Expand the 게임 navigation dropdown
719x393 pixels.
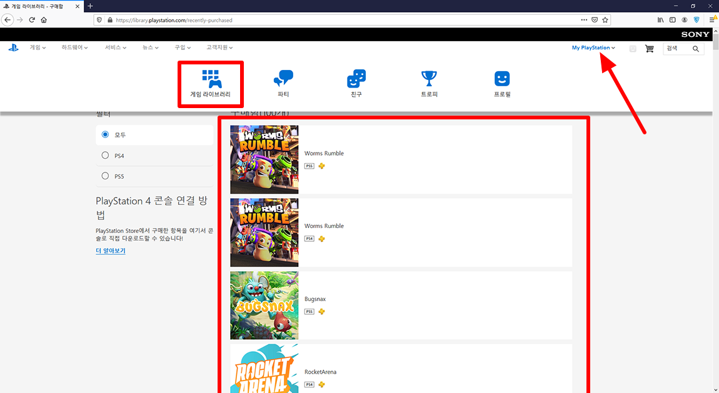(38, 47)
